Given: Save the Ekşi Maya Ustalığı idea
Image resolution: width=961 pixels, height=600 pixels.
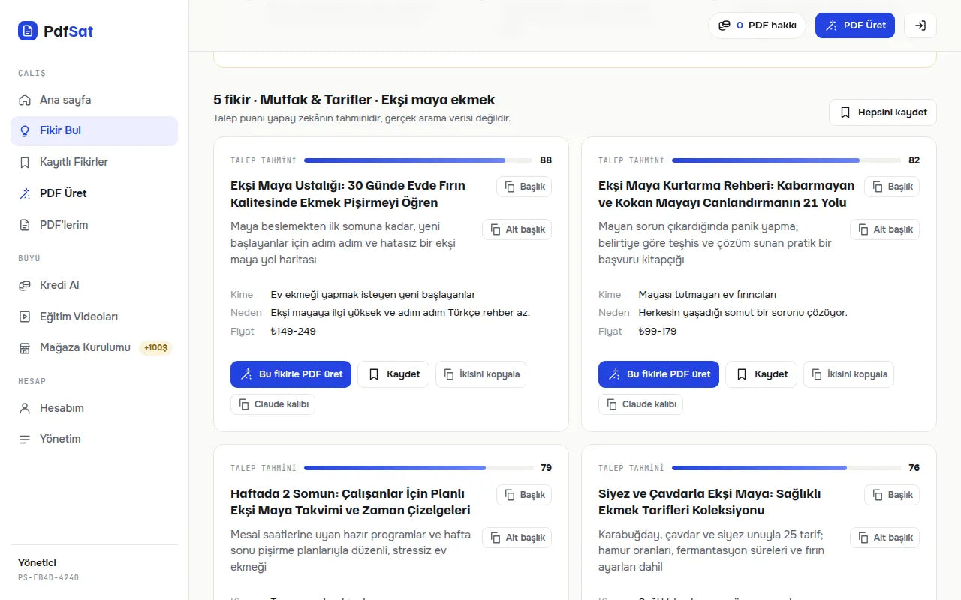Looking at the screenshot, I should click(393, 374).
